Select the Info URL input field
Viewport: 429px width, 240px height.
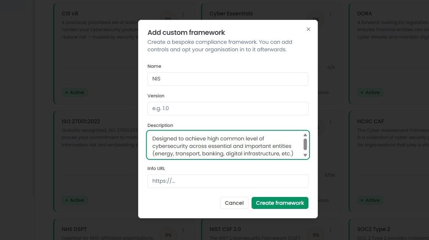pyautogui.click(x=228, y=181)
